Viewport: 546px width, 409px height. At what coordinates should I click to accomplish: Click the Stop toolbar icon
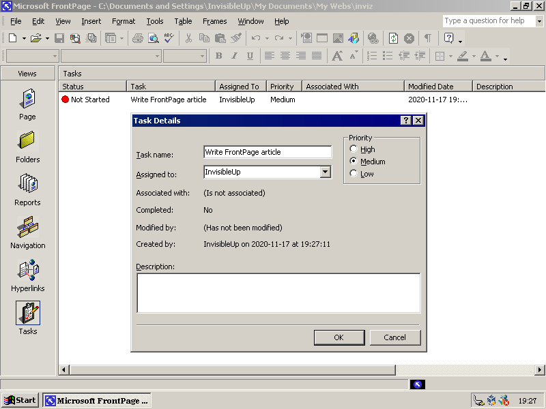click(409, 38)
